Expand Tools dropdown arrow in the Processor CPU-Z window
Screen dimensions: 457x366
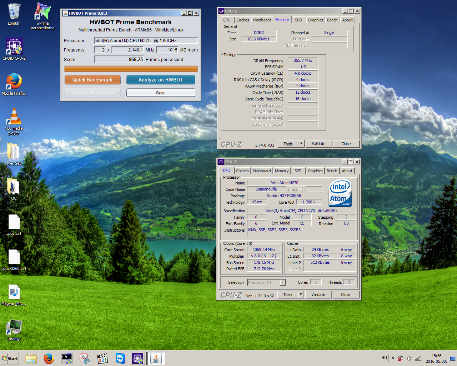[x=301, y=295]
